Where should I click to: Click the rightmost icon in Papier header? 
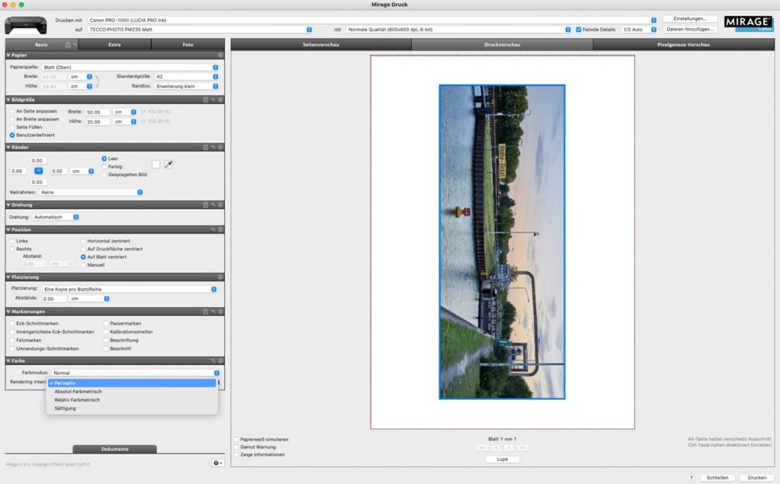(x=220, y=56)
